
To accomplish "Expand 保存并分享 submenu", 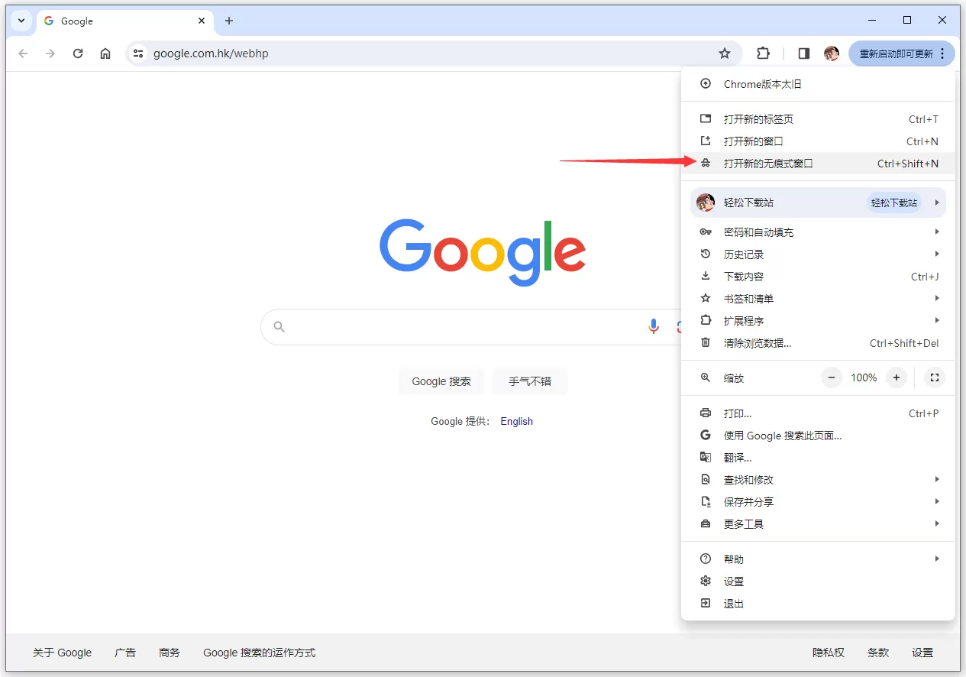I will pos(818,502).
